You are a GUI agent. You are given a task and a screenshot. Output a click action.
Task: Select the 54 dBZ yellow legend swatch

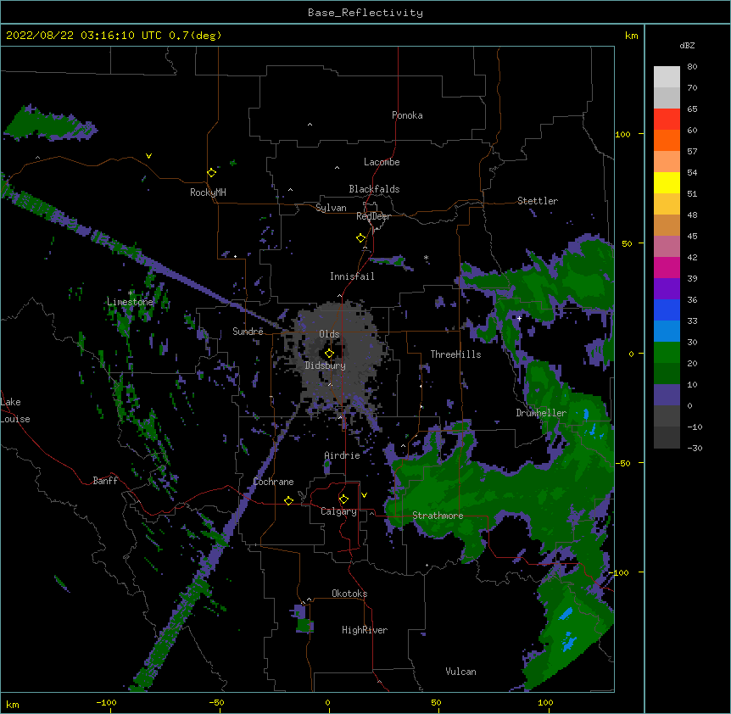click(667, 182)
